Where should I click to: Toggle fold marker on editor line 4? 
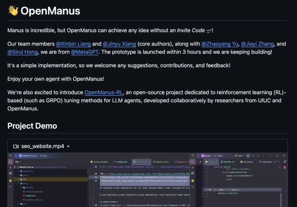tap(96, 177)
